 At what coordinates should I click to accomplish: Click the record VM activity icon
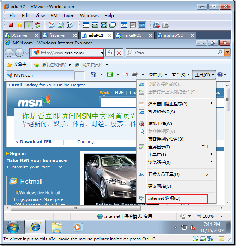click(156, 25)
